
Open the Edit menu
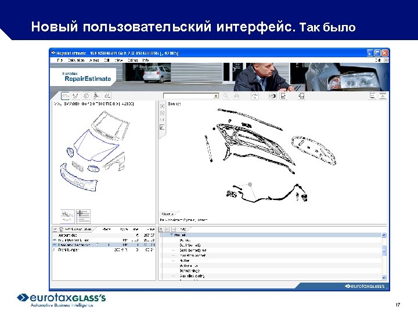(x=107, y=60)
